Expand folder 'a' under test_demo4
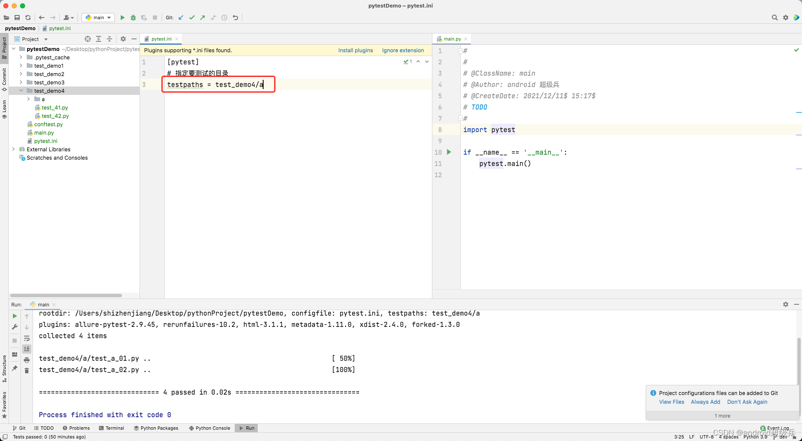802x441 pixels. [28, 99]
